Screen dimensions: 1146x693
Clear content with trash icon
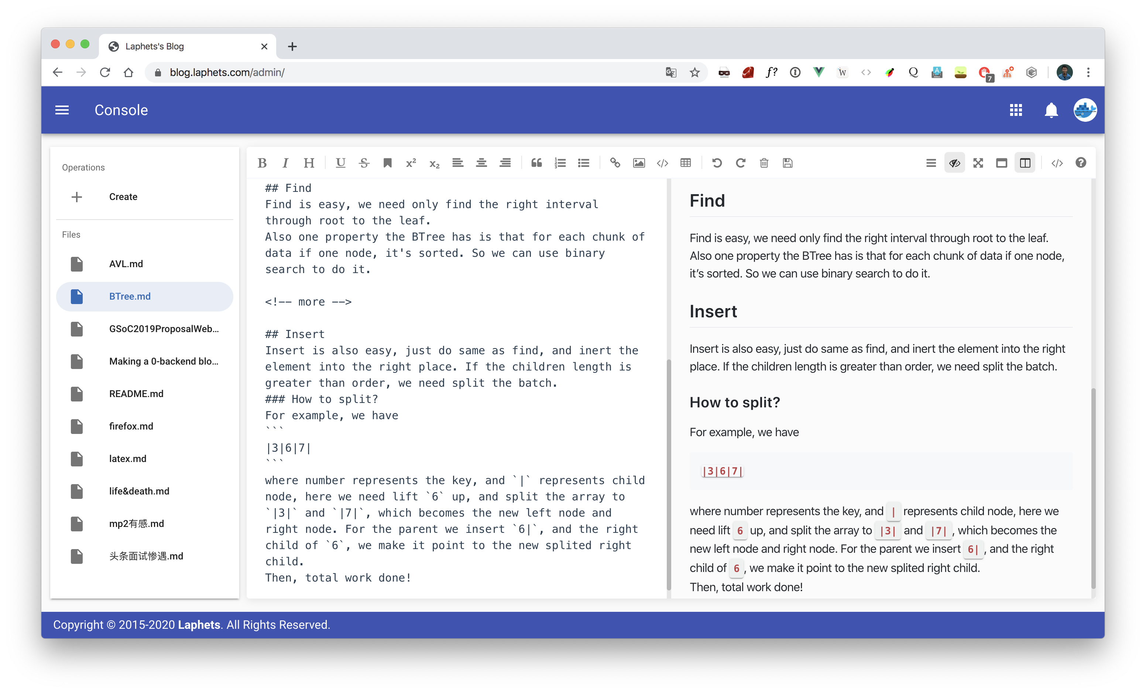764,163
